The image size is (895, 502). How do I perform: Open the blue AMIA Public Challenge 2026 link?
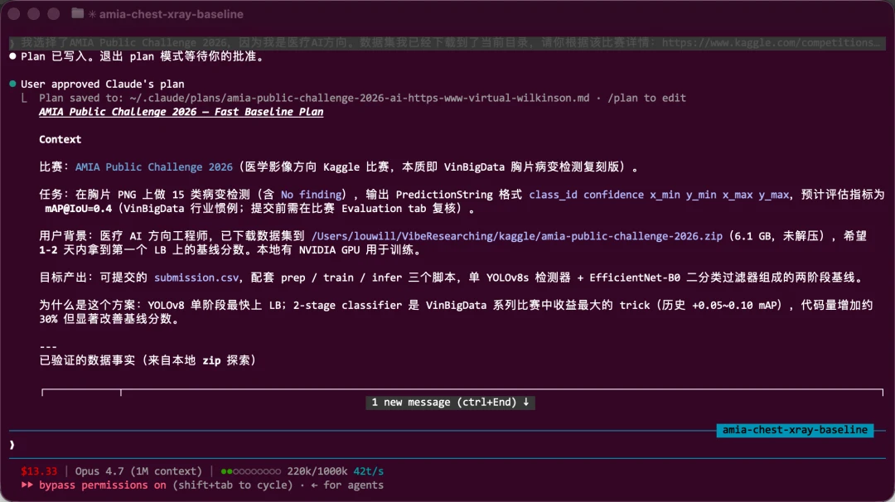coord(154,167)
